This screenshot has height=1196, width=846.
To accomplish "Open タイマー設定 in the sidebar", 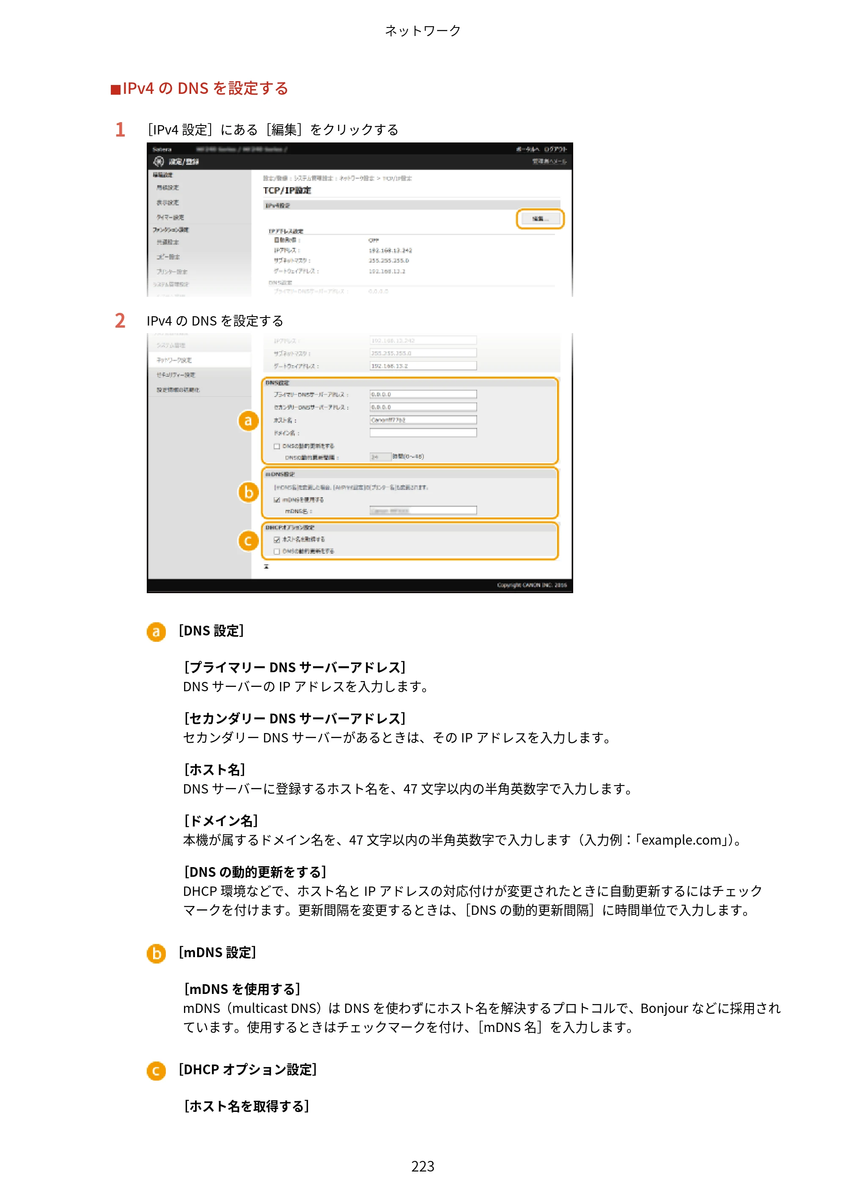I will click(x=170, y=217).
